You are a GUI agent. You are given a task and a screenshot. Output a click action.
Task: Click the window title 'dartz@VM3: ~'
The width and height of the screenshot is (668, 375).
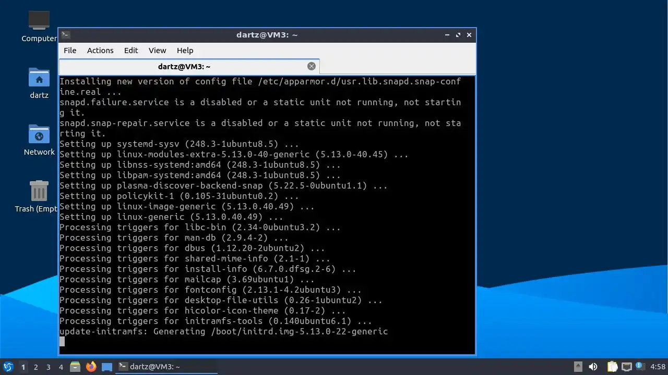(267, 35)
